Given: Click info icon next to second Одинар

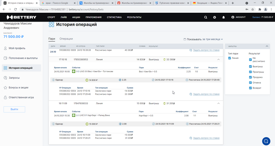Looking at the screenshot, I should (x=53, y=124).
